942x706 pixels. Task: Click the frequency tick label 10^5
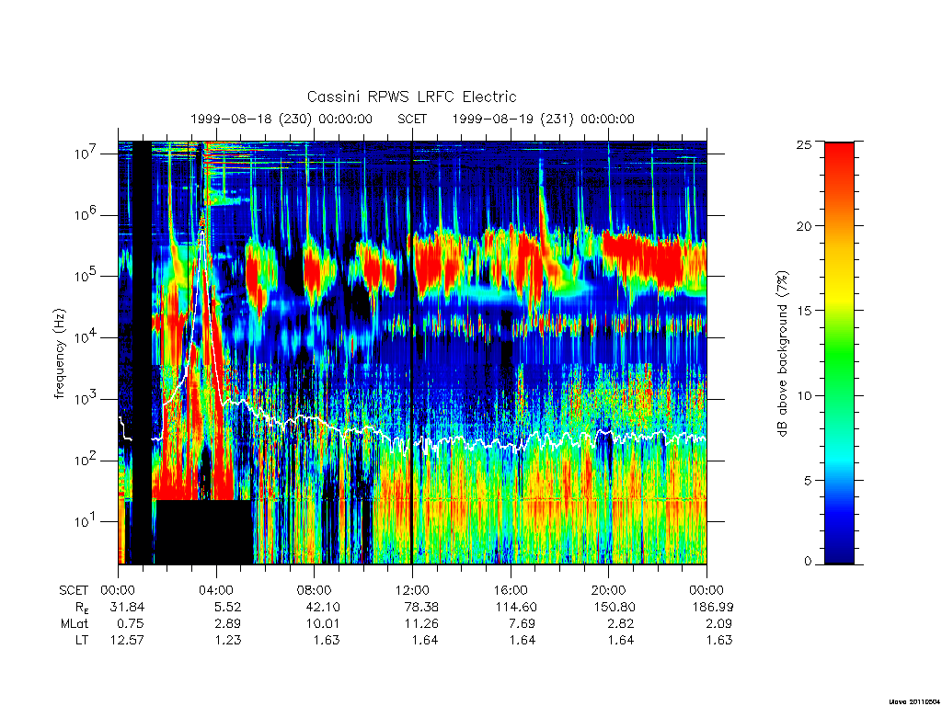[86, 276]
